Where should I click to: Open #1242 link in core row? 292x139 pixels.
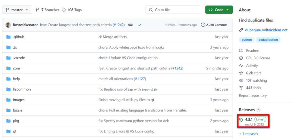[x=177, y=68]
